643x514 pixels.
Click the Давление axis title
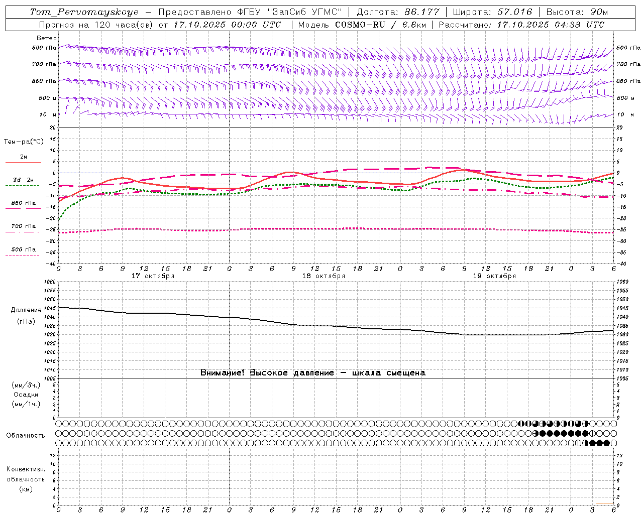pyautogui.click(x=26, y=310)
